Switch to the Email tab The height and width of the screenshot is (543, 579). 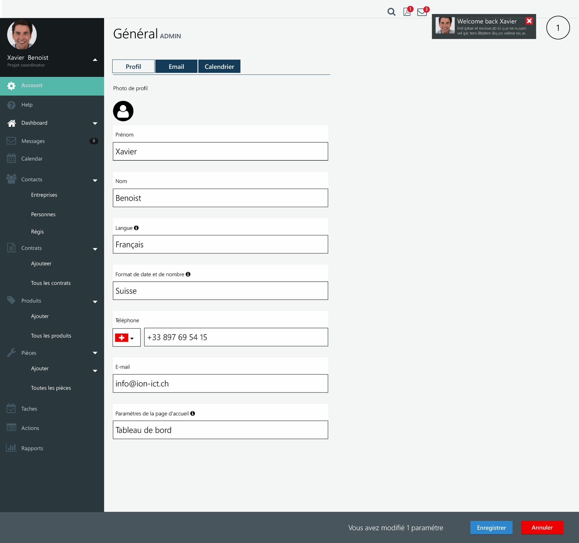(x=176, y=66)
